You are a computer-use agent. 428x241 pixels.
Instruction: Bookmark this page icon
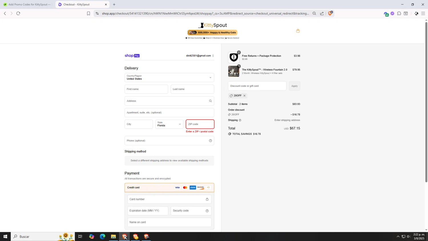88,13
